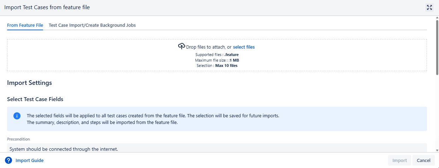This screenshot has width=439, height=168.
Task: Click 'Drop files to attach, or' text
Action: 209,47
